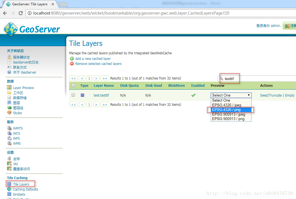The image size is (296, 199).
Task: Click the data stores cylinder icon
Action: [x=9, y=97]
